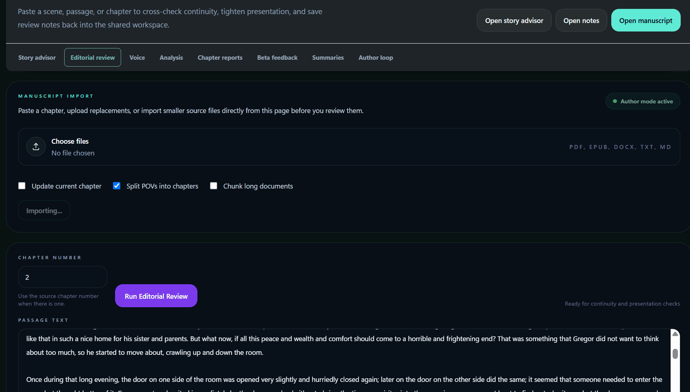Click Run Editorial Review button

pyautogui.click(x=156, y=296)
